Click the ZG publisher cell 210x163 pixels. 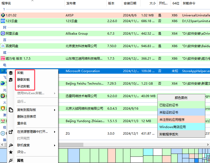(68, 133)
